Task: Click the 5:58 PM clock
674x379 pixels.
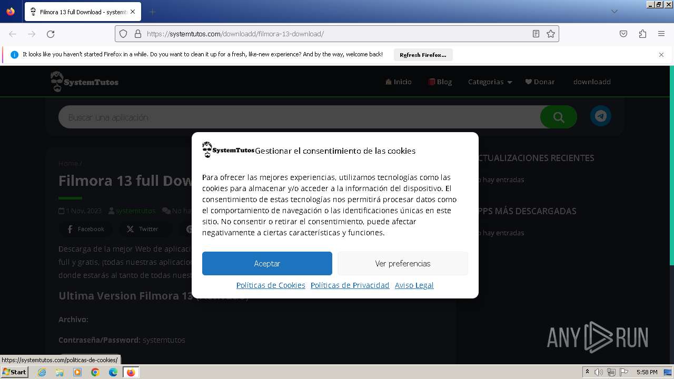Action: pos(647,372)
